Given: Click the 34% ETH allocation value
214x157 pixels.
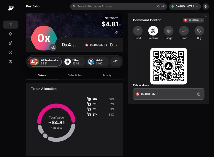Looking at the screenshot, I should pos(111,115).
